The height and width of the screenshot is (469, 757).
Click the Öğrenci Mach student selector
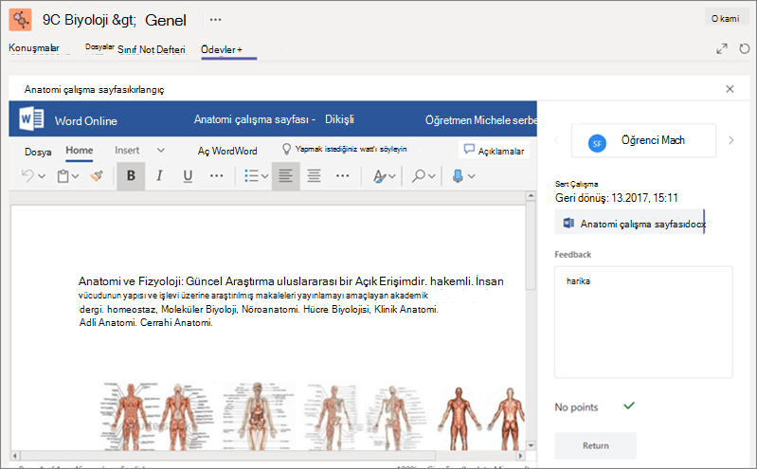(x=643, y=140)
